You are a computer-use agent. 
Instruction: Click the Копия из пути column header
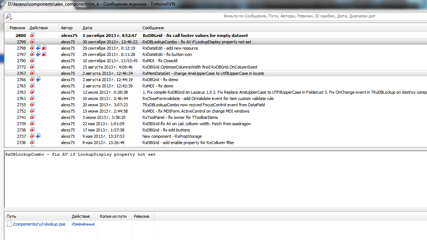pyautogui.click(x=113, y=216)
